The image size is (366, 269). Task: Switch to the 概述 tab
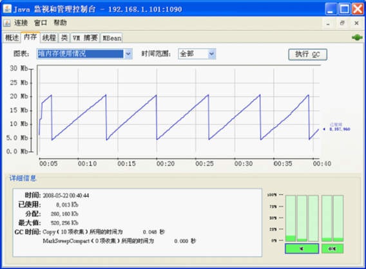[x=12, y=38]
